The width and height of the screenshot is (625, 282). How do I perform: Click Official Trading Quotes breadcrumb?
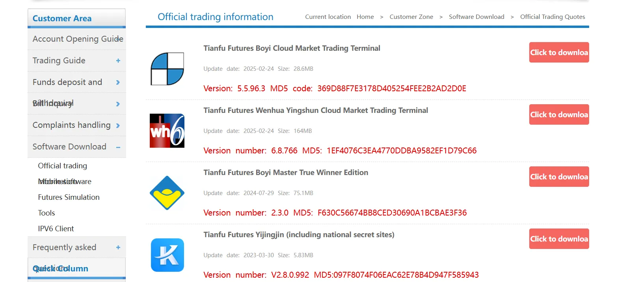tap(552, 17)
